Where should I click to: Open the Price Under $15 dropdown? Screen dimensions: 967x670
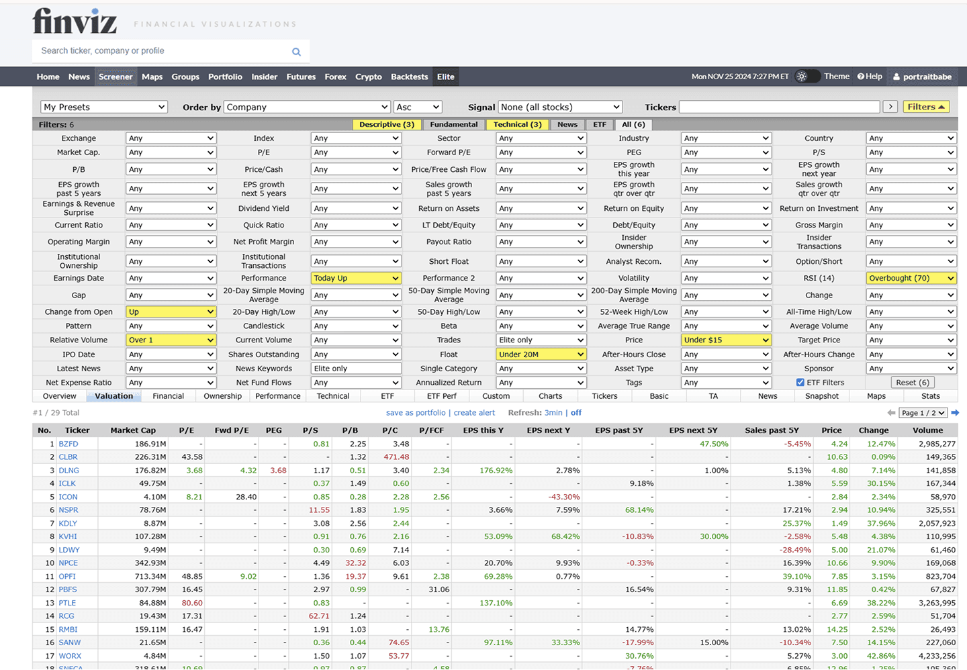(726, 340)
